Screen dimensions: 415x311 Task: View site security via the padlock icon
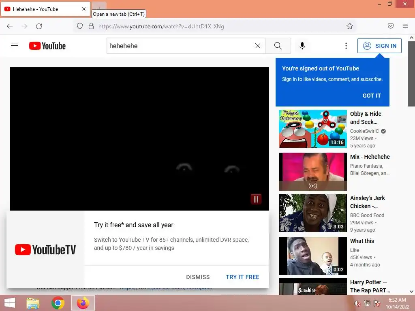91,26
